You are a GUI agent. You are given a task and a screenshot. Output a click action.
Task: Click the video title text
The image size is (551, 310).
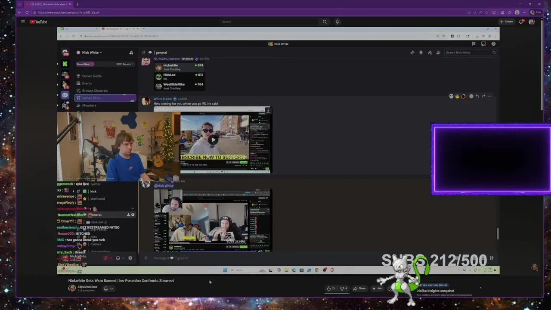(x=121, y=281)
